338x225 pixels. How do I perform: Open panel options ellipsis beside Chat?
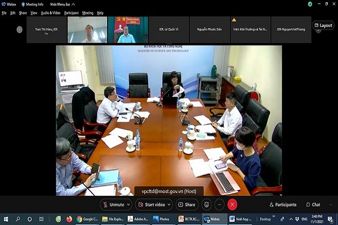pos(331,205)
